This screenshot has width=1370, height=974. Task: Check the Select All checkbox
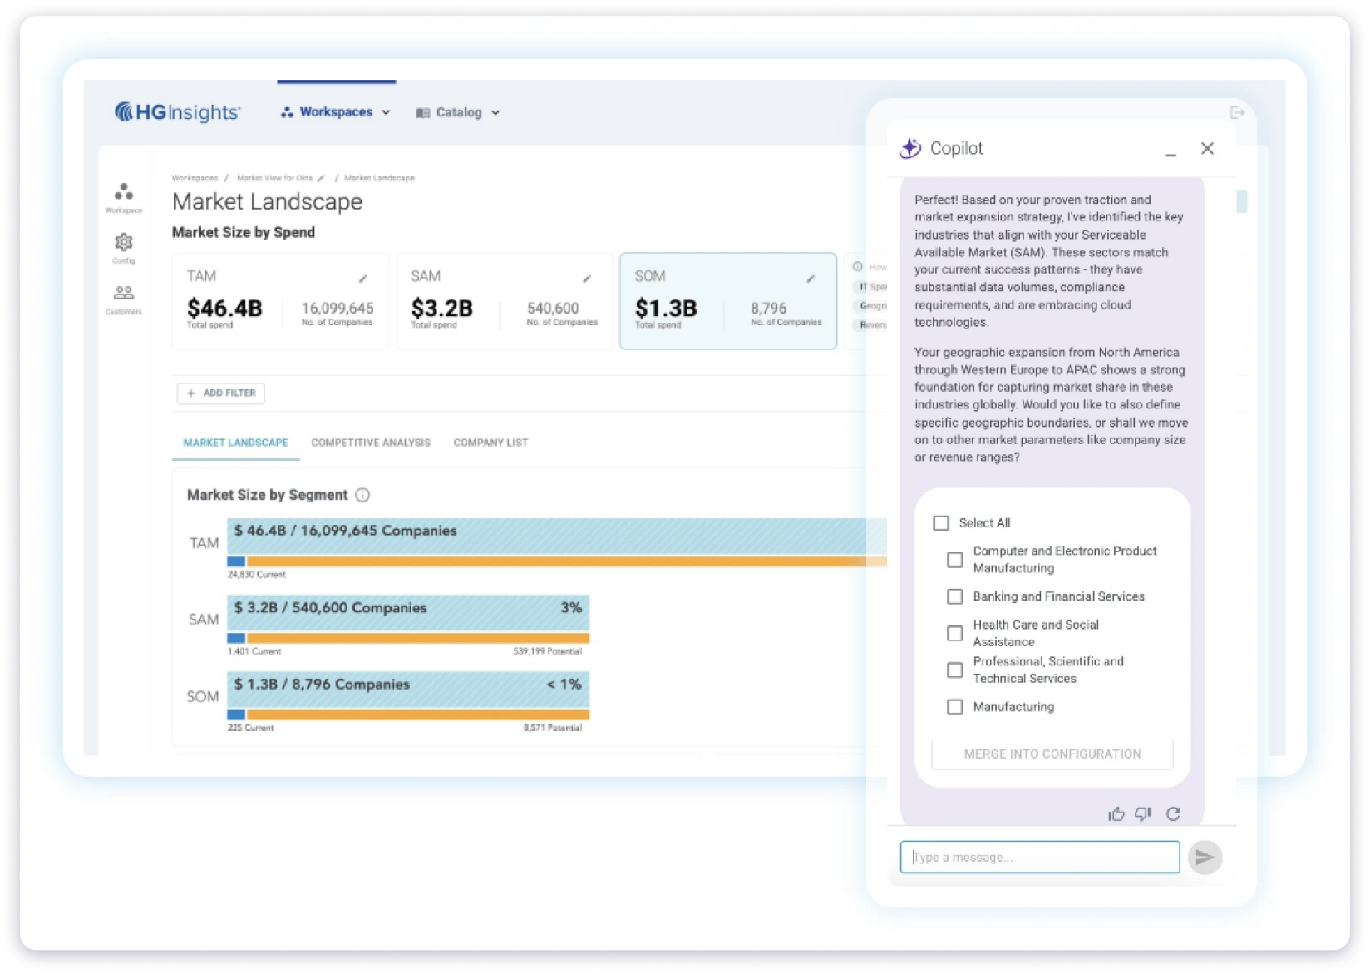tap(940, 523)
